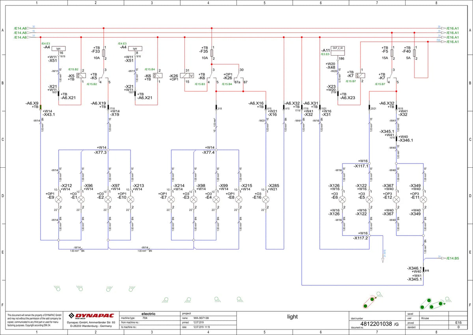Follow the /E3.E5 cross-reference under -A11
Viewport: 473px width, 335px height.
325,54
